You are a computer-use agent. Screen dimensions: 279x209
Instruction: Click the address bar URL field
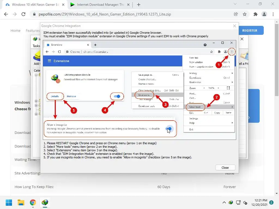105,14
